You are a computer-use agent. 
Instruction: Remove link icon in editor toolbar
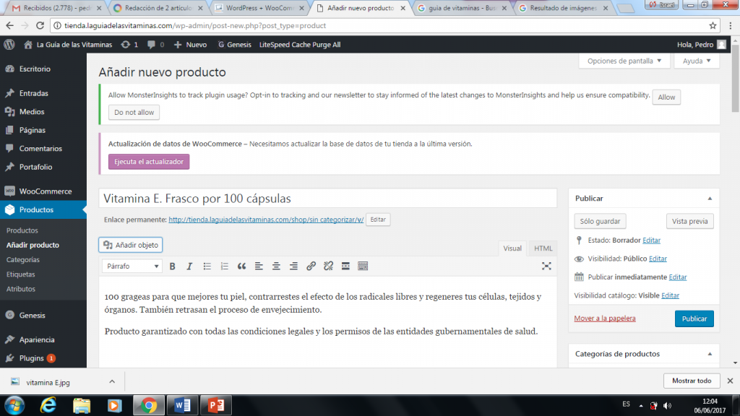pos(328,266)
